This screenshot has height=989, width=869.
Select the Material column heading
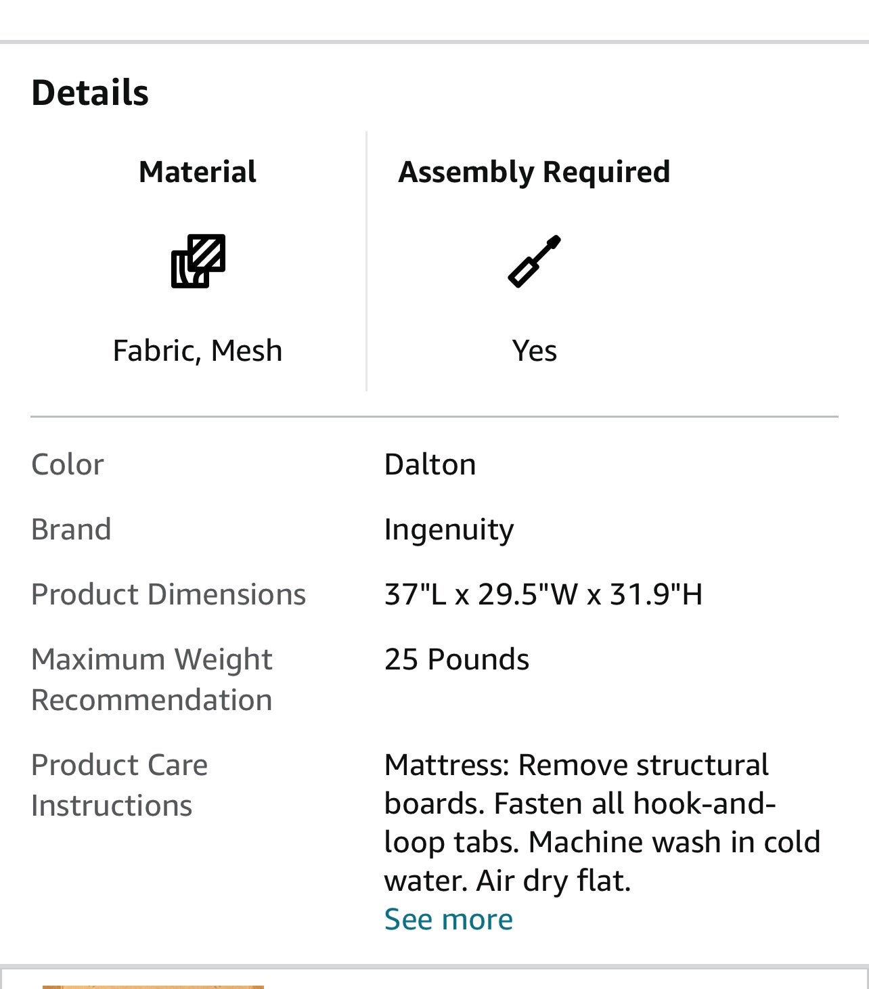(198, 172)
